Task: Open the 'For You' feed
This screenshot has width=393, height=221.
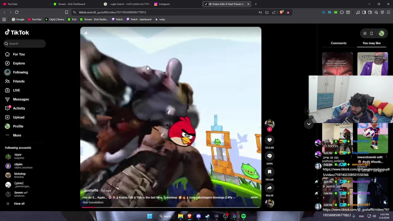Action: [x=19, y=54]
